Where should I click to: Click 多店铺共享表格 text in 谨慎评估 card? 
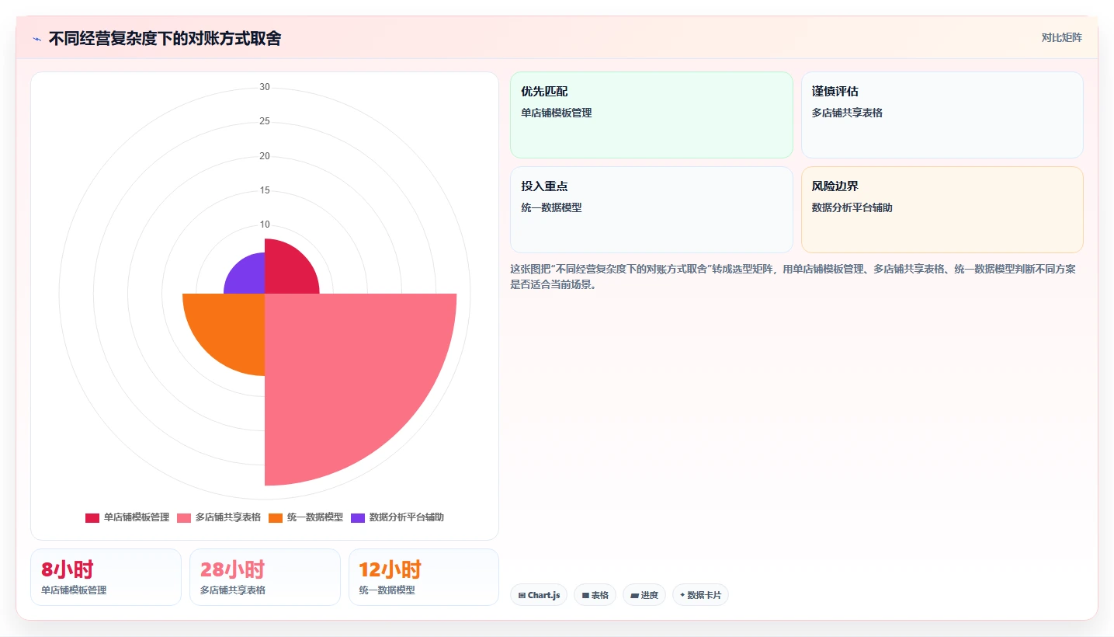(847, 113)
